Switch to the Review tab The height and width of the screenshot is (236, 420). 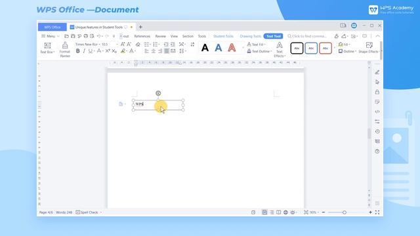pos(160,36)
